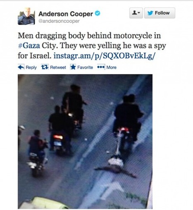Expand the More options label
The height and width of the screenshot is (210, 193).
pos(111,67)
